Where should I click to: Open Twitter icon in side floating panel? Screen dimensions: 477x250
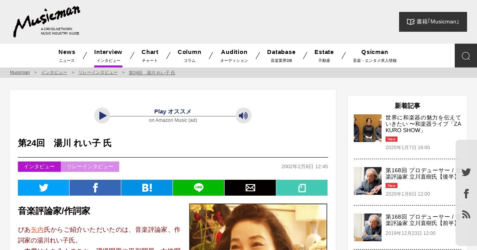[x=466, y=172]
